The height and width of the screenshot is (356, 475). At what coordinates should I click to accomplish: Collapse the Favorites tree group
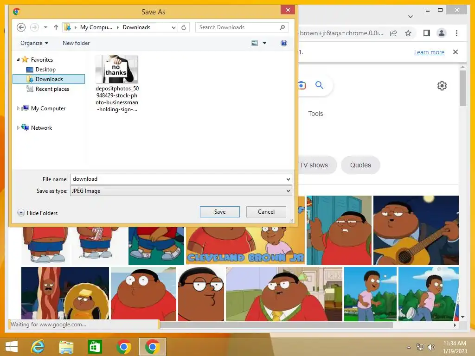[18, 60]
